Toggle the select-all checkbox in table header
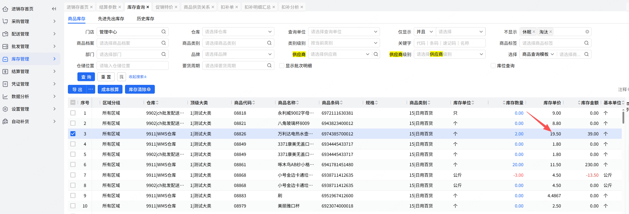Image resolution: width=629 pixels, height=214 pixels. click(73, 102)
